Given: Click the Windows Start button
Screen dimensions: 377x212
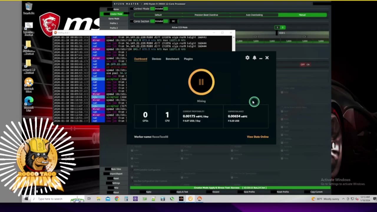Looking at the screenshot, I should pyautogui.click(x=26, y=199).
